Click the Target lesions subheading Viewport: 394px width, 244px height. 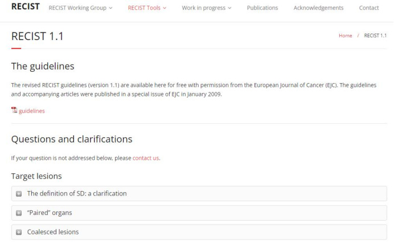(36, 176)
